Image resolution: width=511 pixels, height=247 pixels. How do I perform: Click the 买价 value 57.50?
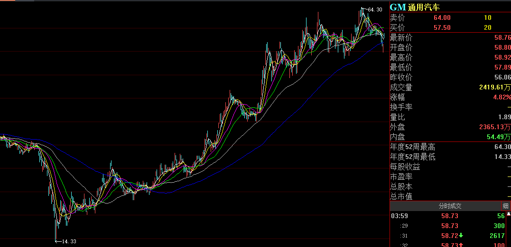click(442, 27)
